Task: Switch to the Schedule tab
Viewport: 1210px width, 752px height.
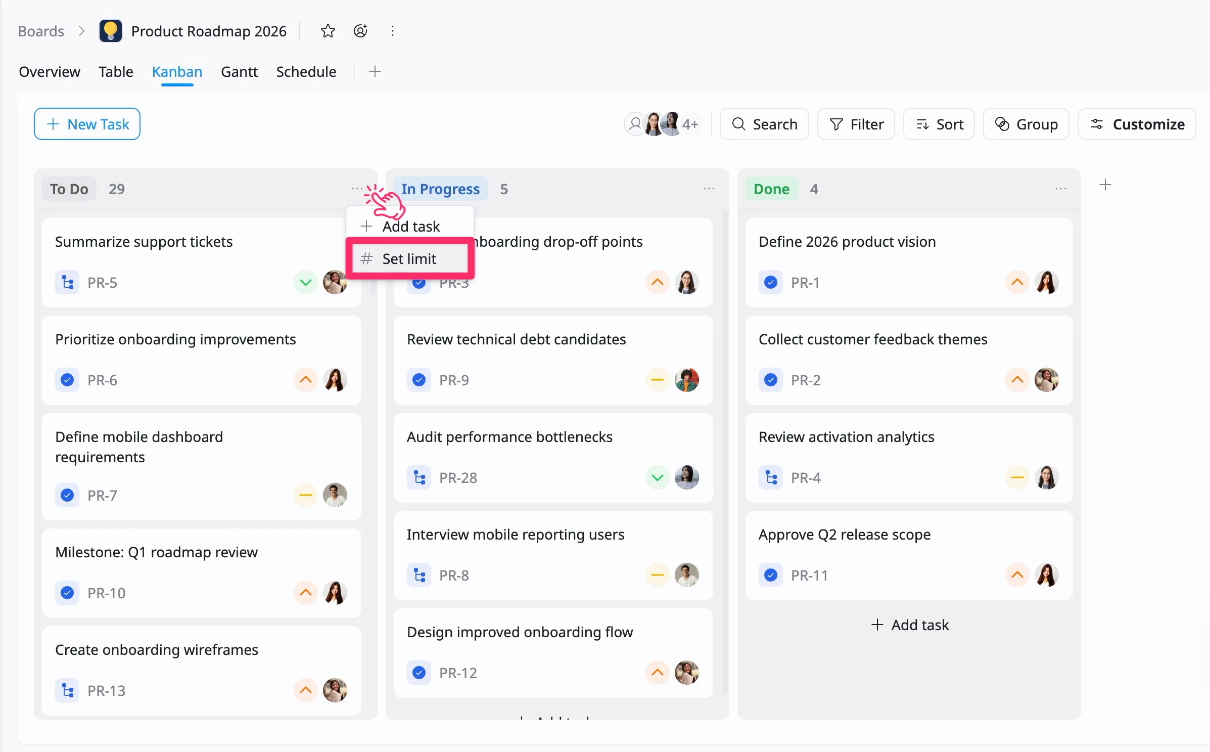Action: point(306,71)
